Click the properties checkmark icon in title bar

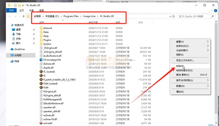[15, 5]
